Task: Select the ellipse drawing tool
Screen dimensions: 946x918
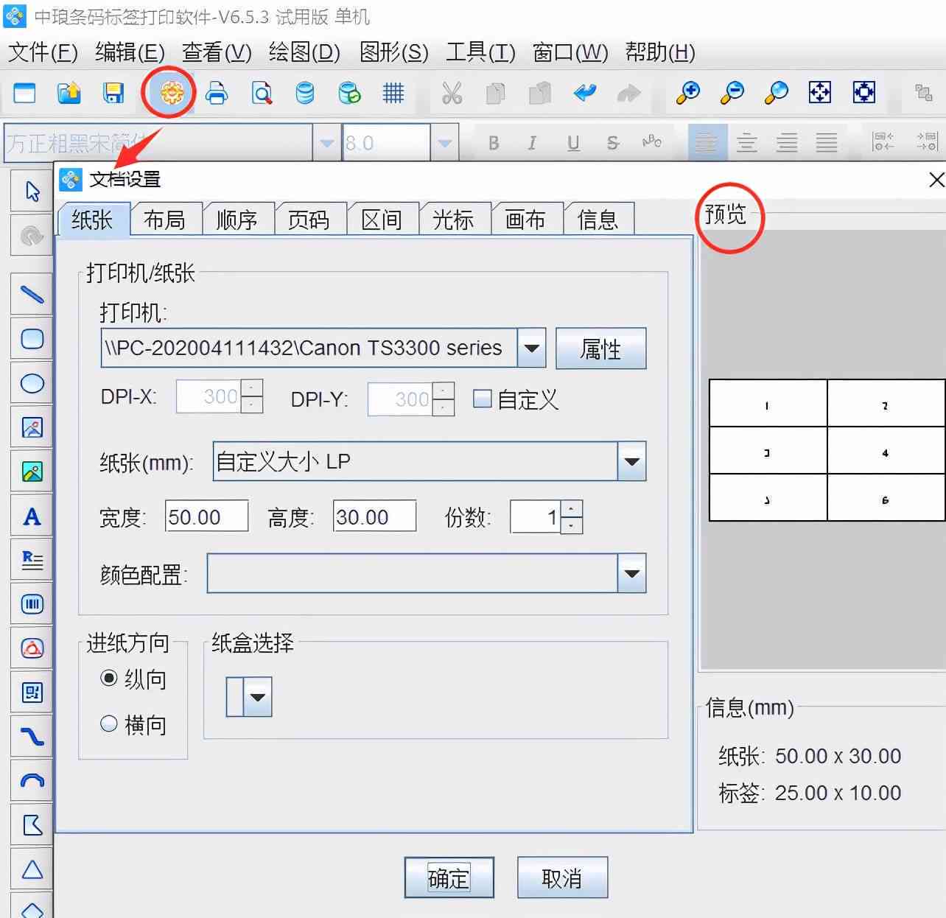Action: (32, 383)
